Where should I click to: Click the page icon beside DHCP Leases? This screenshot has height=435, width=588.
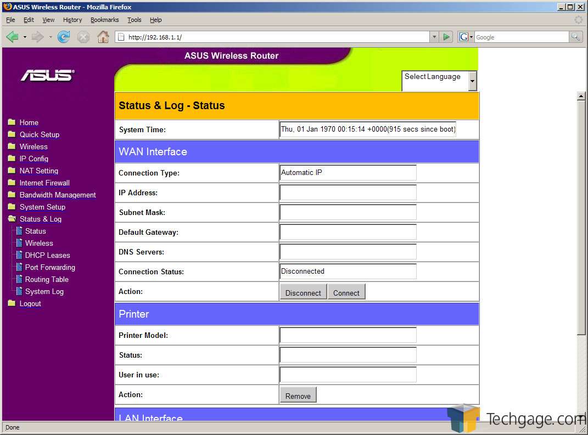20,255
